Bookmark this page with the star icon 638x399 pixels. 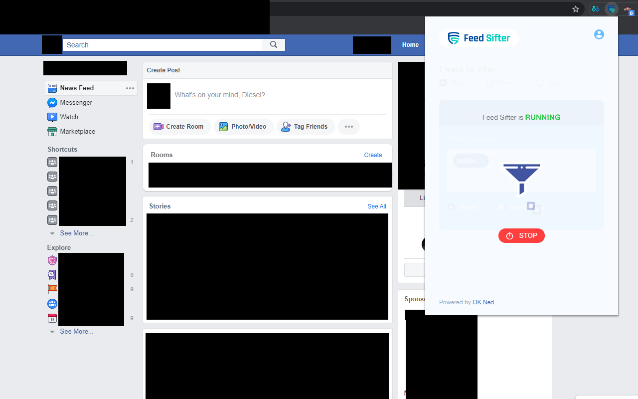click(576, 9)
